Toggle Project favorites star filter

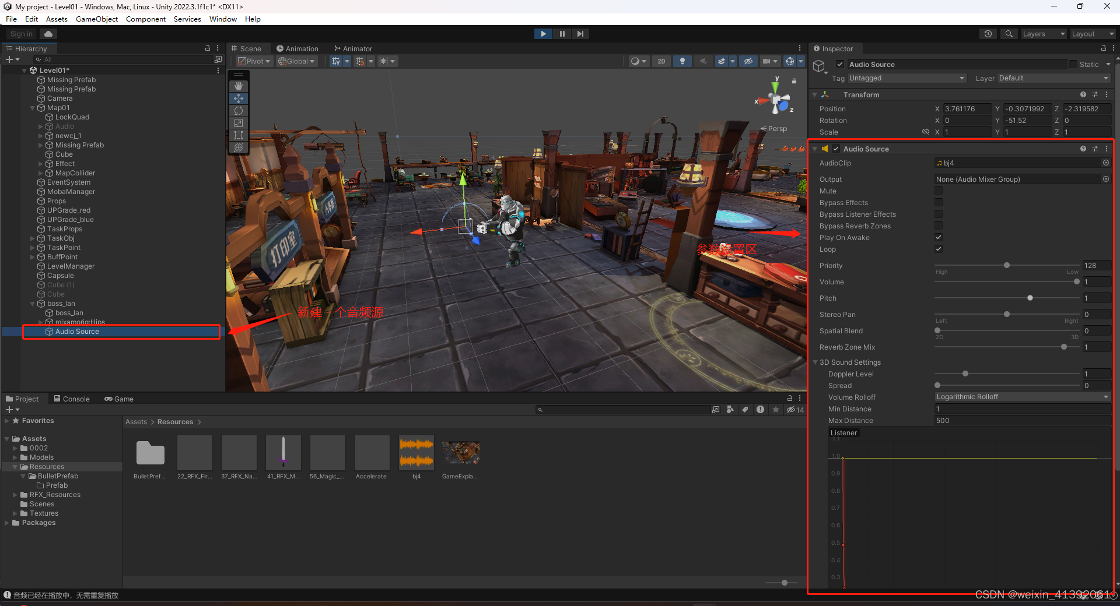[775, 410]
